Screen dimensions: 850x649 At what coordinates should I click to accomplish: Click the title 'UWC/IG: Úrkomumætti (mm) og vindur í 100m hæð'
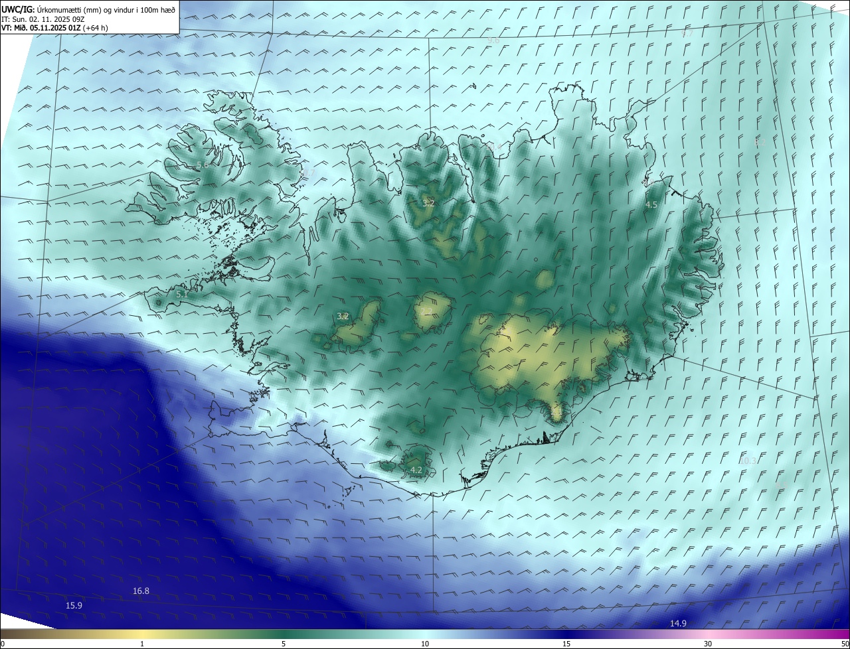(88, 9)
